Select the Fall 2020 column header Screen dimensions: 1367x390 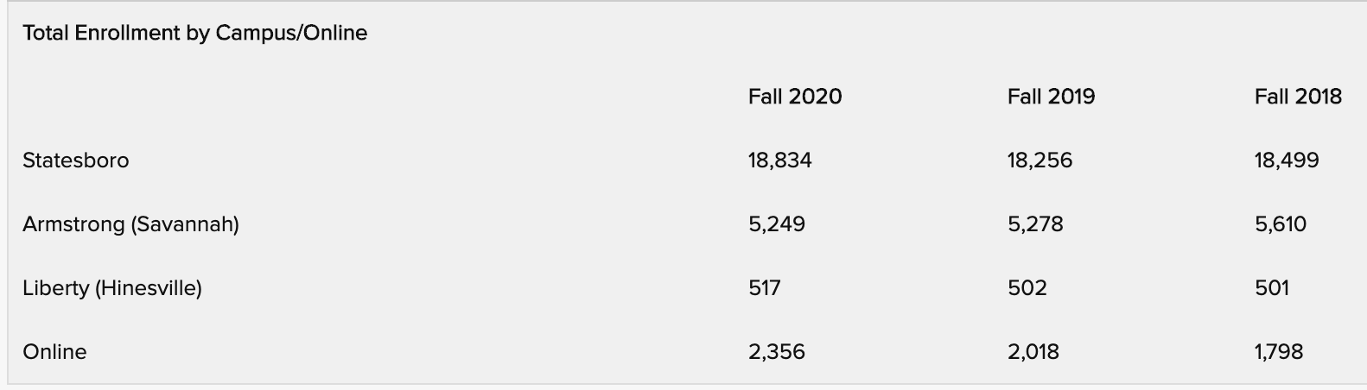click(794, 97)
